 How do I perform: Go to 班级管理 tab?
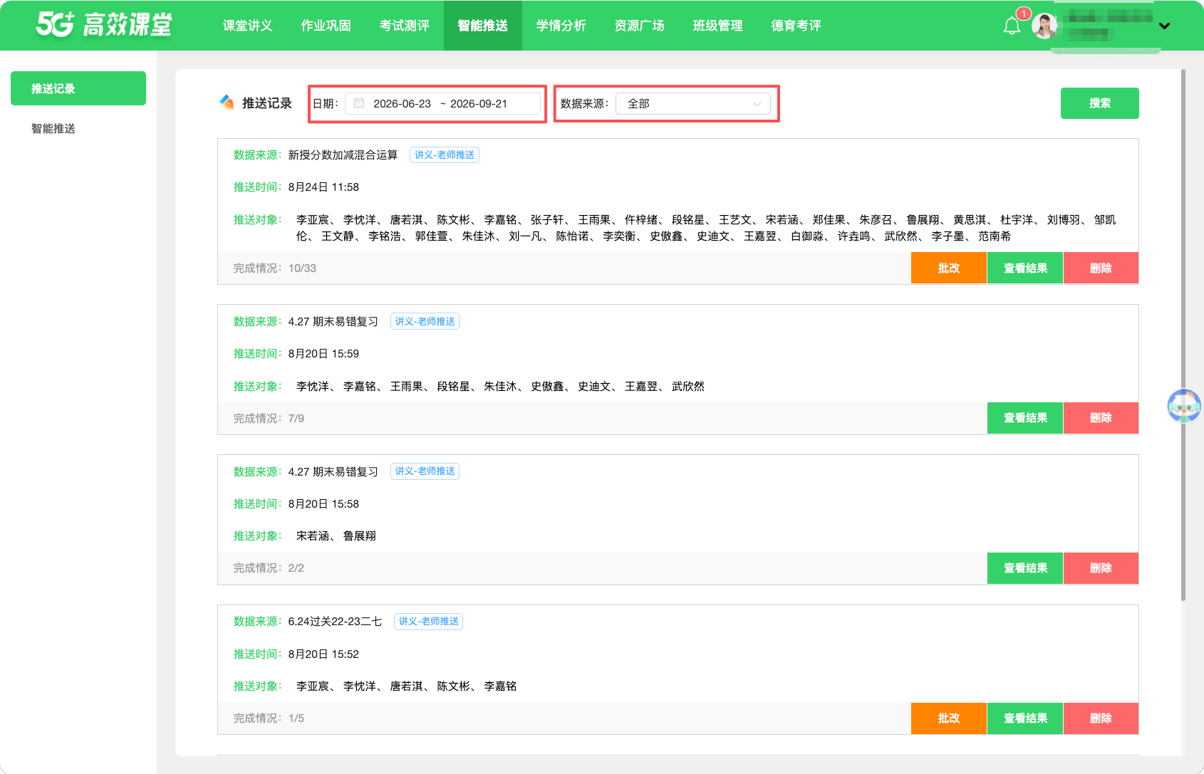click(717, 26)
